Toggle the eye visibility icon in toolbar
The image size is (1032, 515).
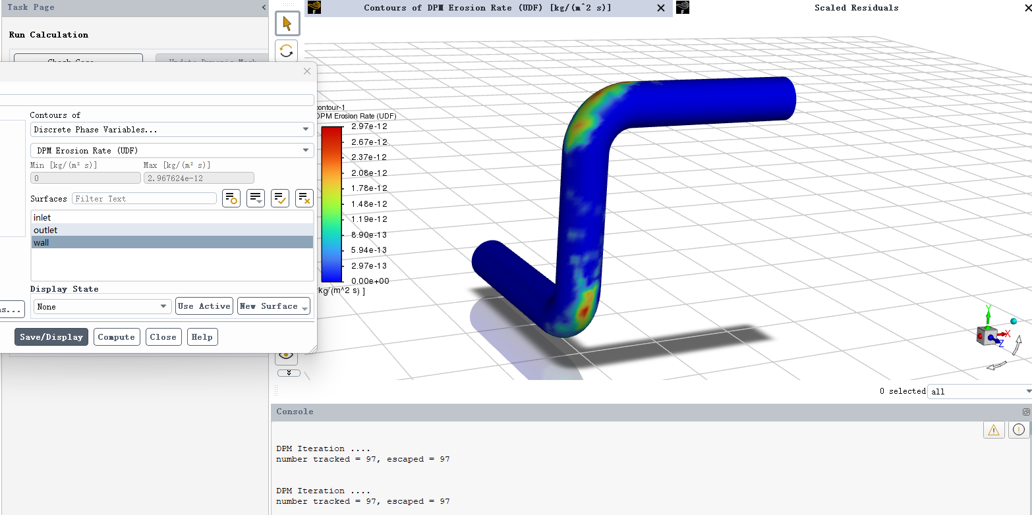tap(286, 356)
